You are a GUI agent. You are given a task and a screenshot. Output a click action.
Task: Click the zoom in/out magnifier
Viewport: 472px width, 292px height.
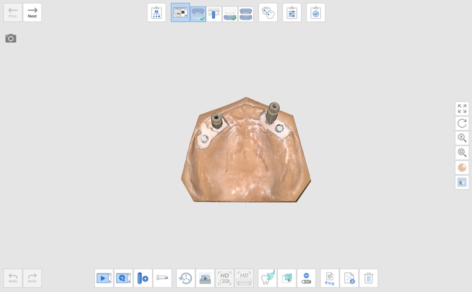coord(462,138)
